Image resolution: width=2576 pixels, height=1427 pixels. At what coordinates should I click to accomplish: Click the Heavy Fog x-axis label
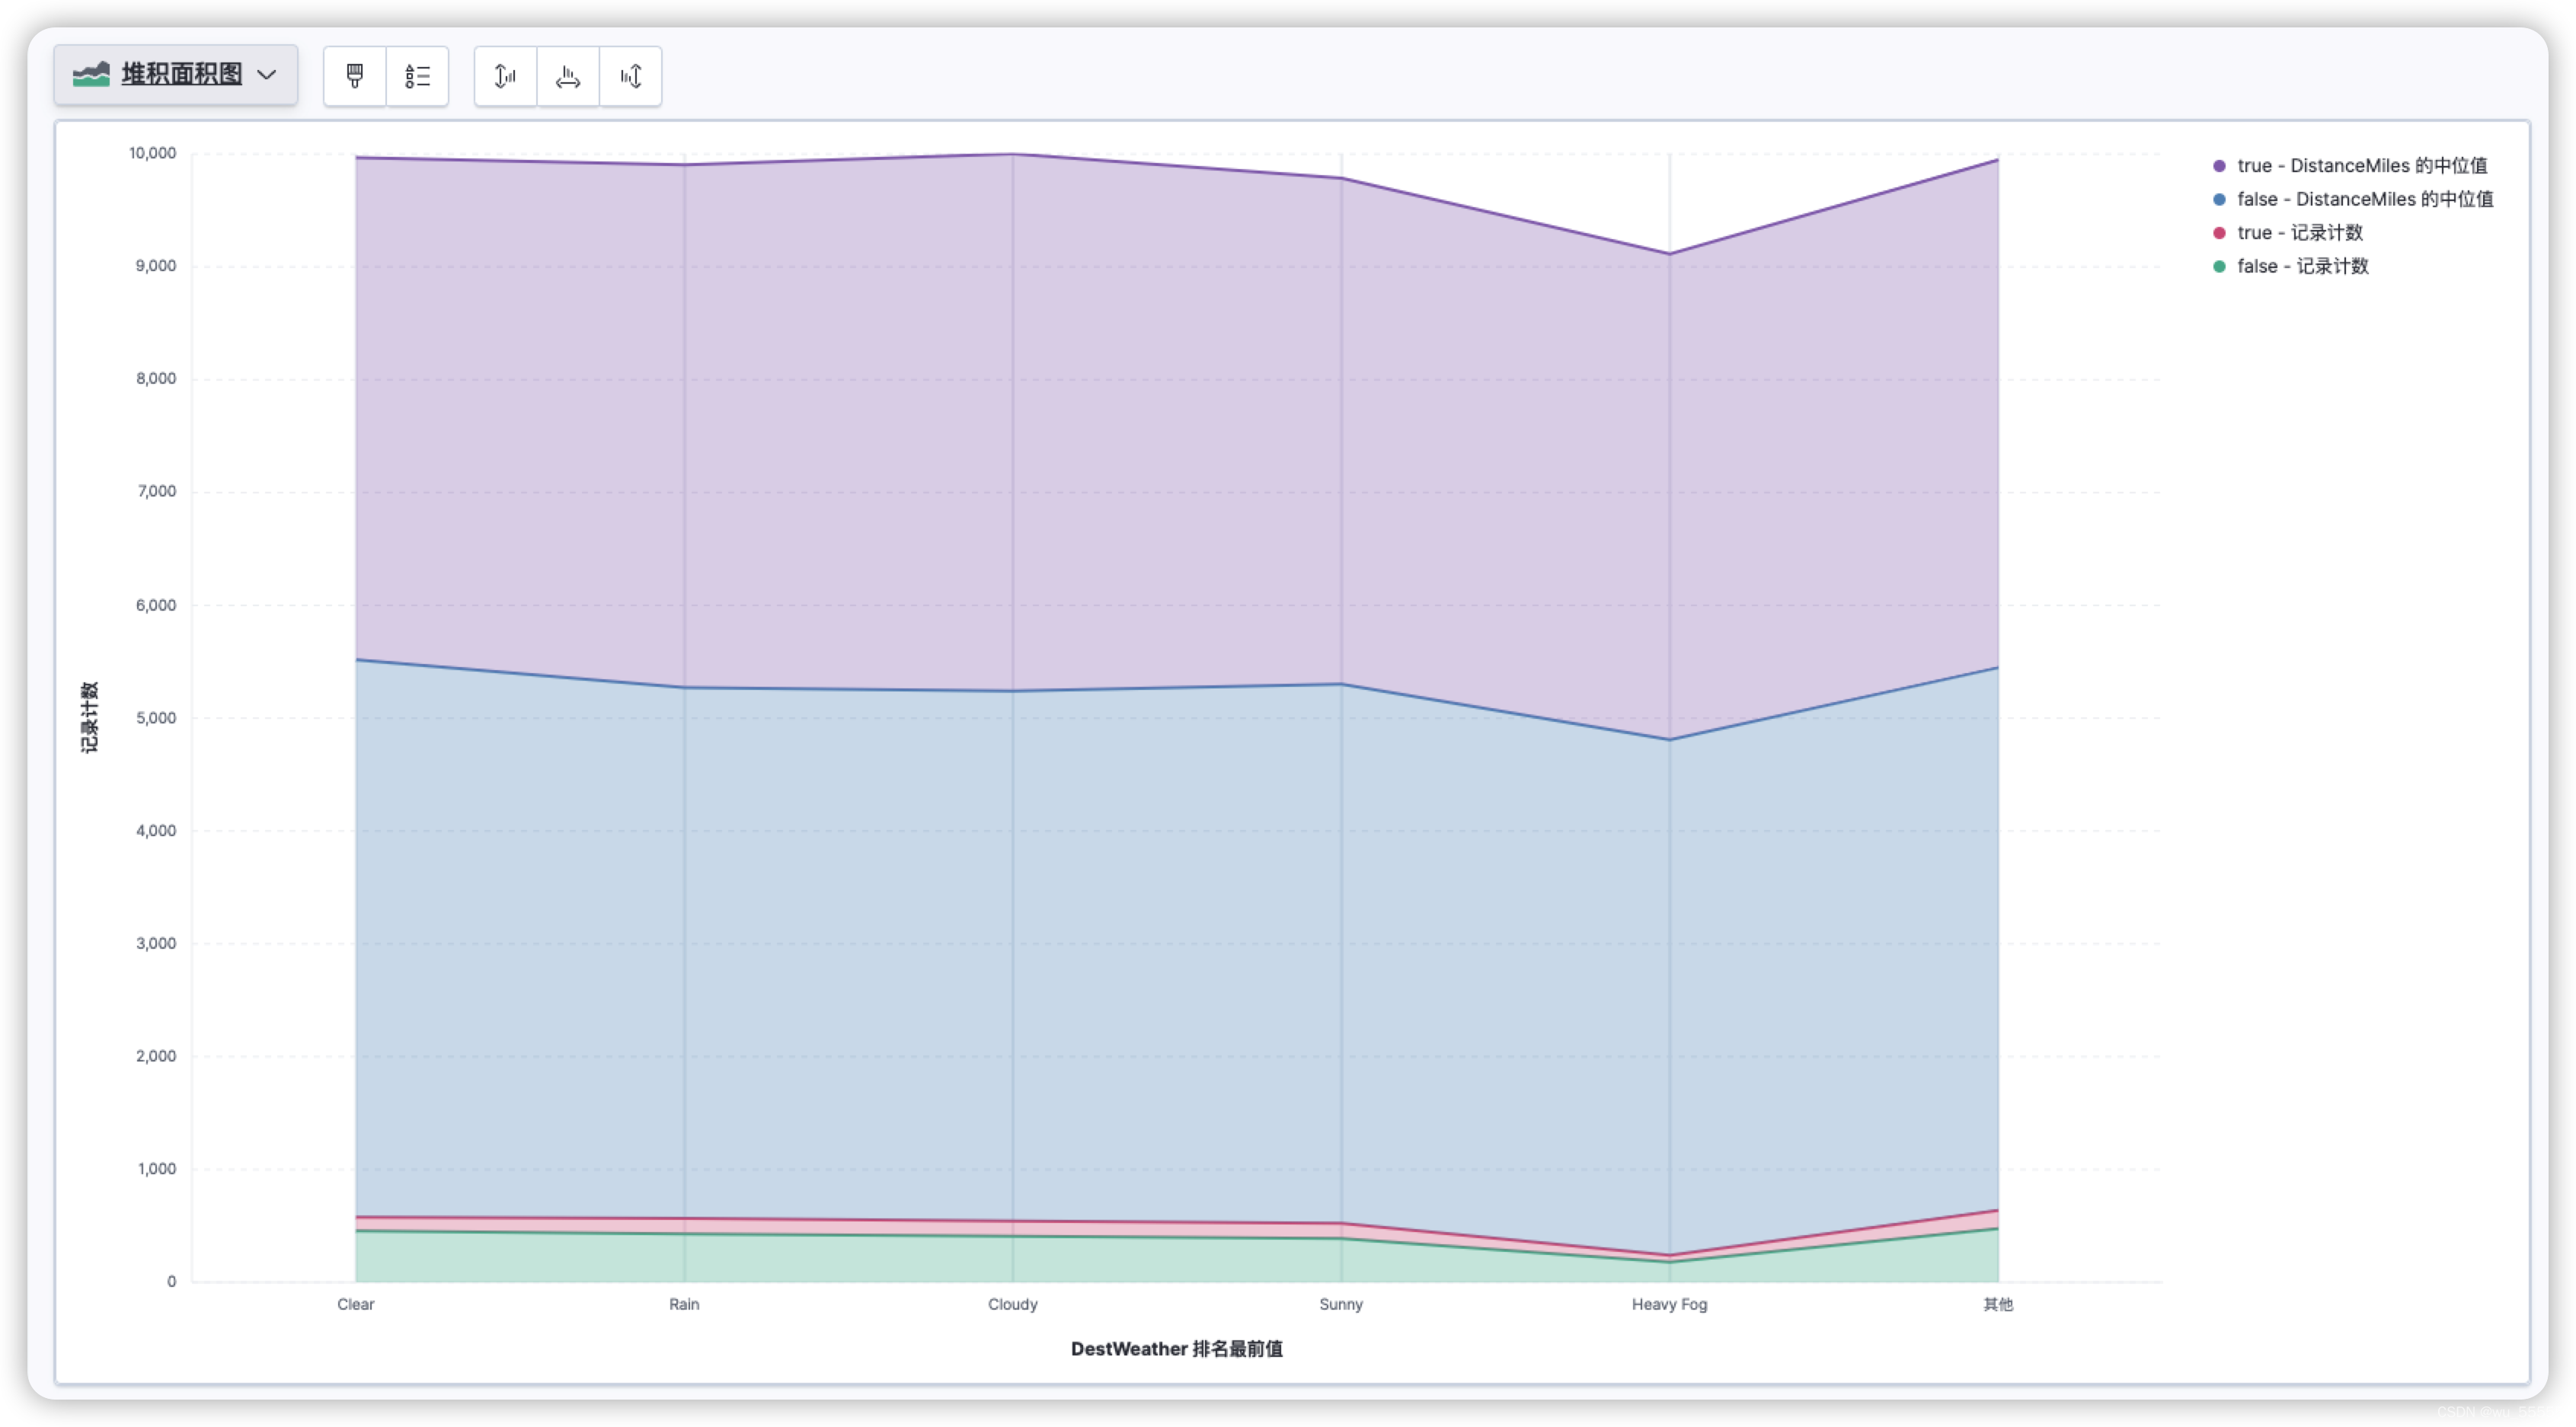tap(1669, 1304)
